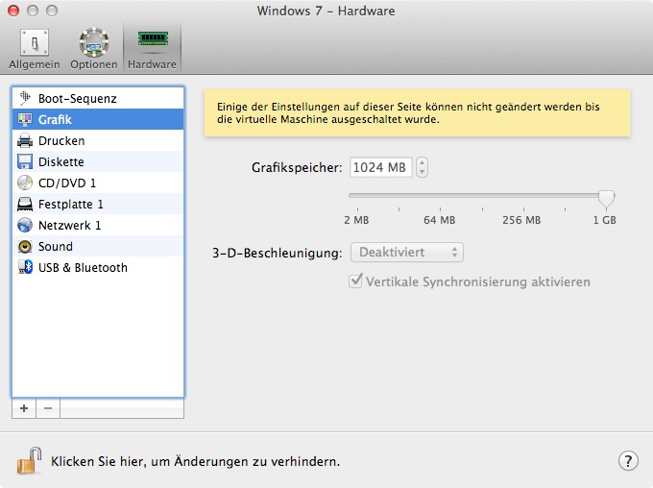653x488 pixels.
Task: Open the Allgemein settings tab
Action: pyautogui.click(x=35, y=49)
